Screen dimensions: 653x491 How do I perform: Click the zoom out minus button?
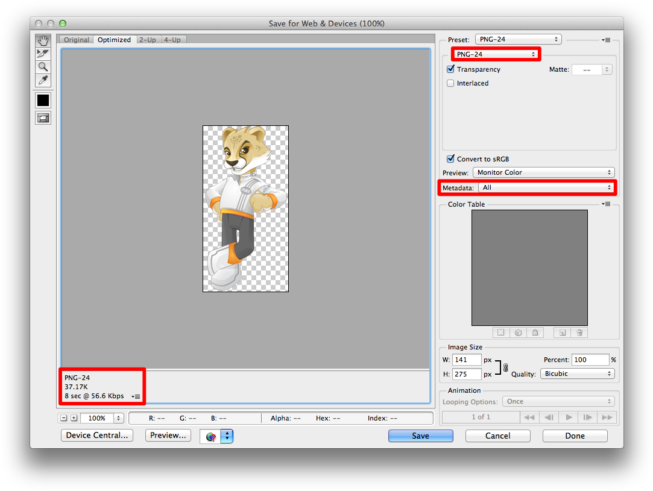(64, 418)
